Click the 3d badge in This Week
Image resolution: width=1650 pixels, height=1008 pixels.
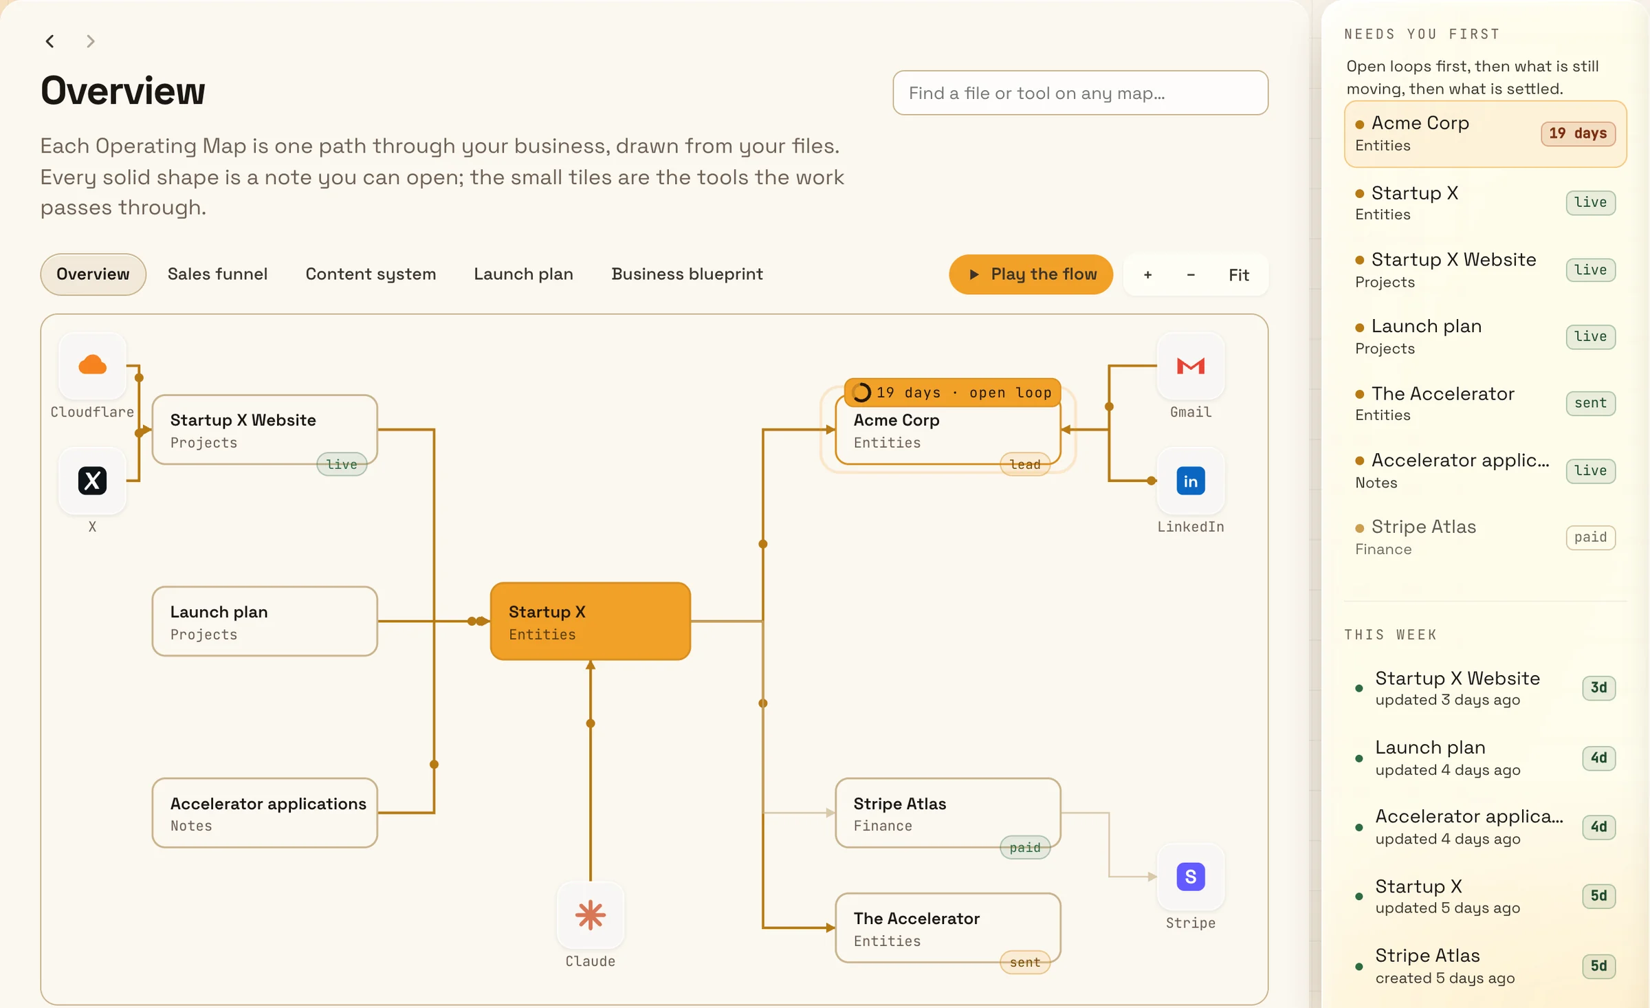coord(1598,688)
